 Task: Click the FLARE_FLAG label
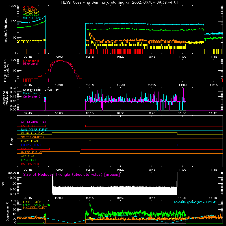(x=29, y=141)
